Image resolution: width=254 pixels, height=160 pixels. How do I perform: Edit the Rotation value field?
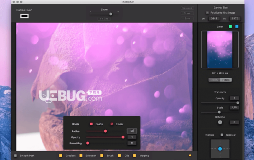pos(234,122)
